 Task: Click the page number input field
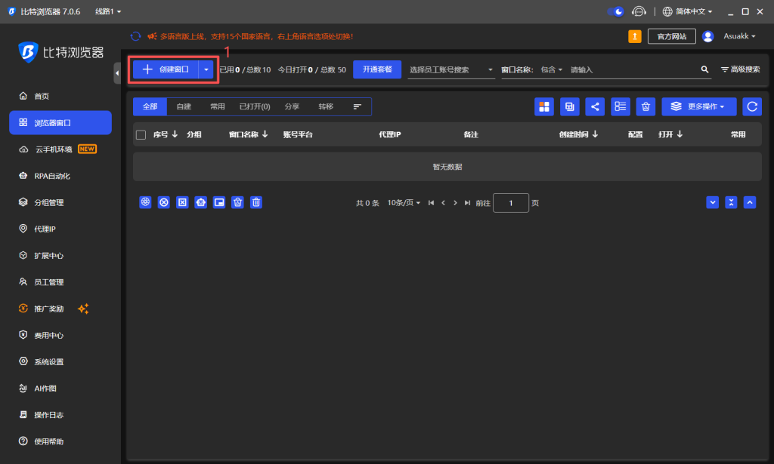[511, 203]
